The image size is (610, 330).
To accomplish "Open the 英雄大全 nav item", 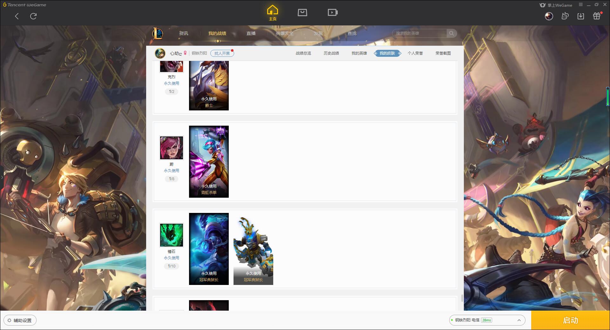I will point(285,33).
